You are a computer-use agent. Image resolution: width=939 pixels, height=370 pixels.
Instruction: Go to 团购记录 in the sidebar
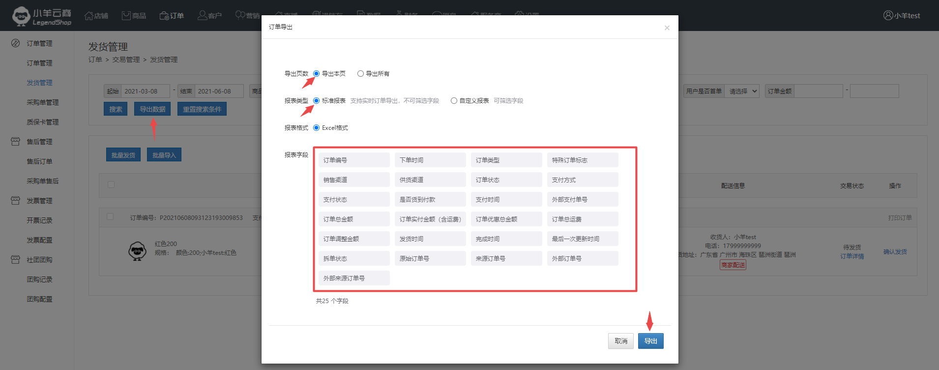39,279
